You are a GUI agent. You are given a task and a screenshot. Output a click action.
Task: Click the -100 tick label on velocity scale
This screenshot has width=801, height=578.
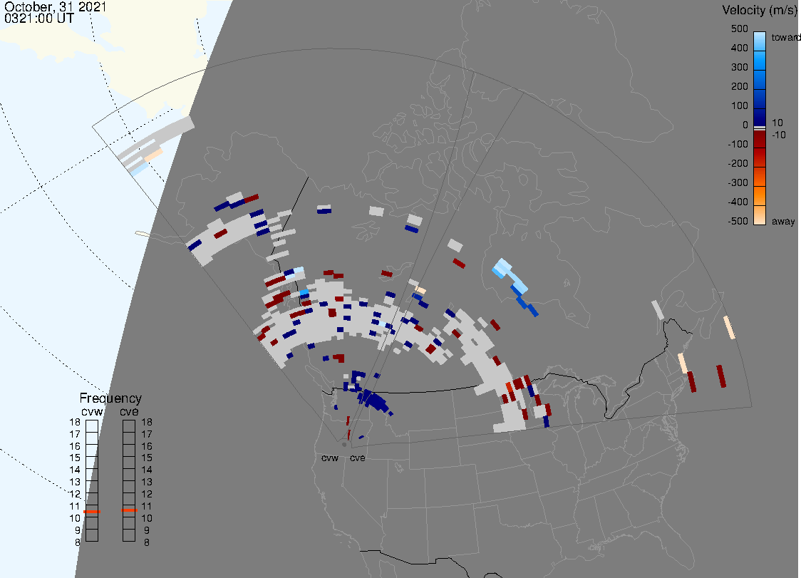(x=738, y=144)
